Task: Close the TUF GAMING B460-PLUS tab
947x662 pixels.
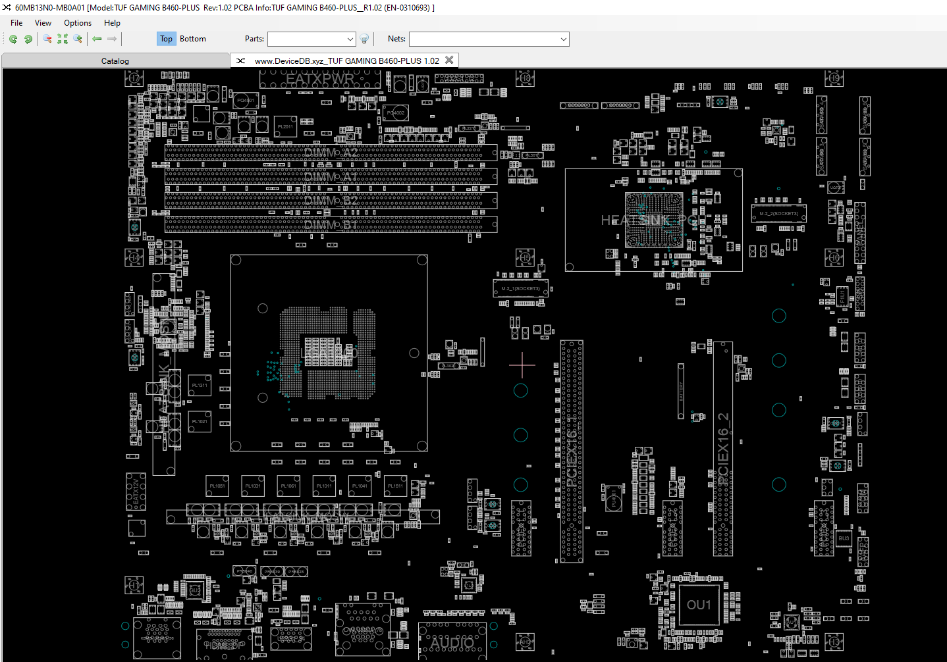Action: (449, 60)
